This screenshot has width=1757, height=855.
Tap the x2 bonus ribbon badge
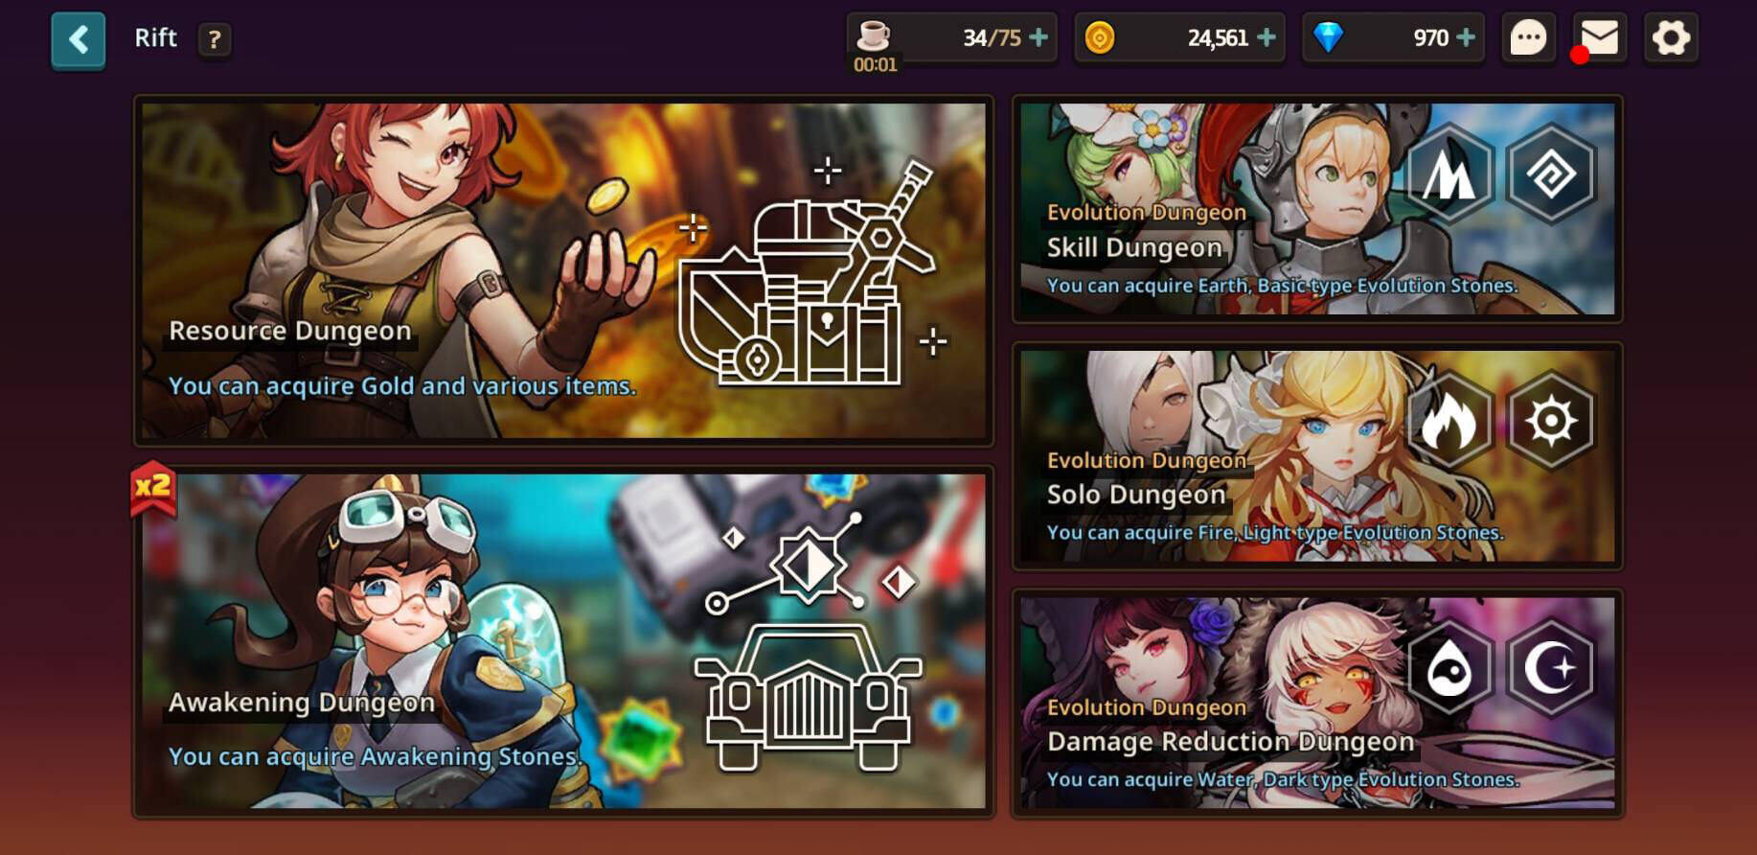click(153, 488)
